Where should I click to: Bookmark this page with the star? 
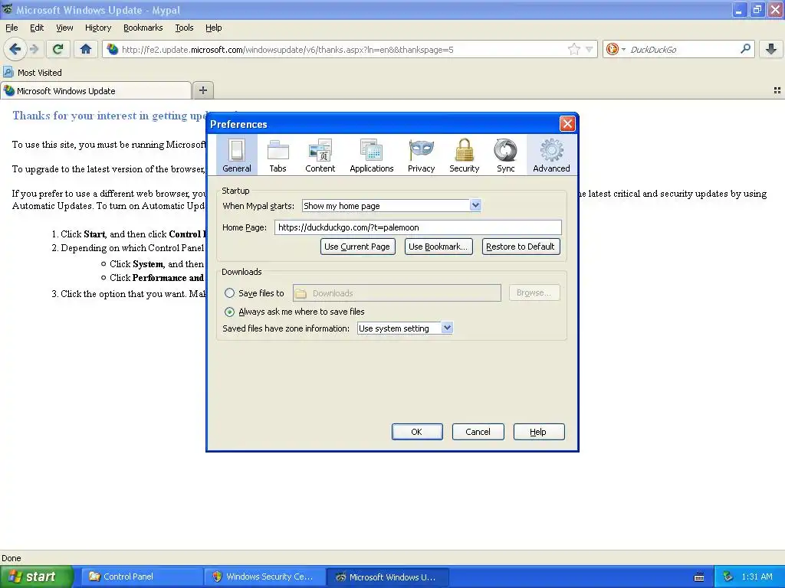(x=573, y=49)
